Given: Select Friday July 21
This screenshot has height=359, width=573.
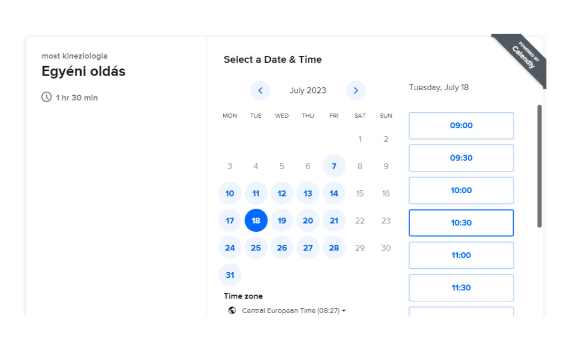Looking at the screenshot, I should click(x=334, y=221).
